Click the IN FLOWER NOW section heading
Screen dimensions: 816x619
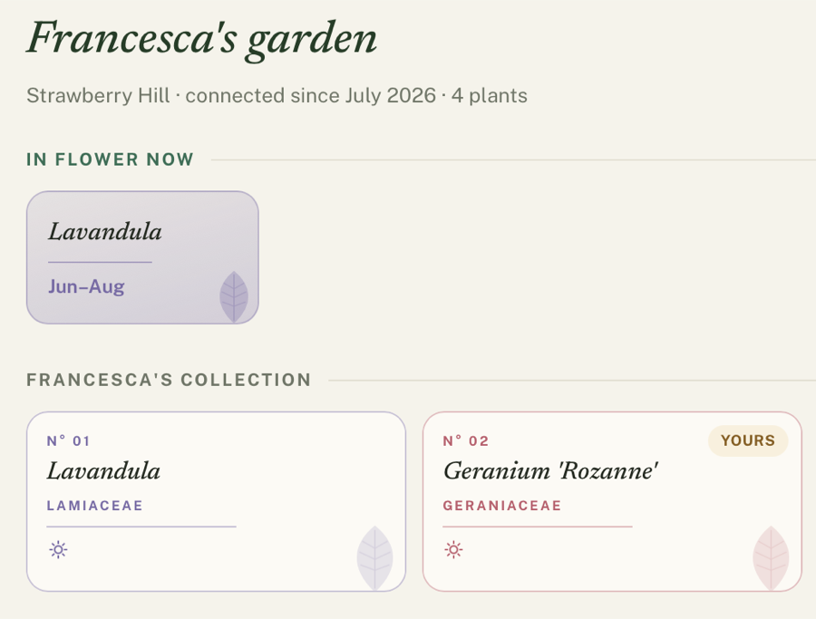(x=111, y=160)
